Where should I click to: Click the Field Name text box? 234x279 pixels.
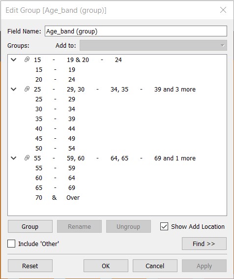(136, 31)
